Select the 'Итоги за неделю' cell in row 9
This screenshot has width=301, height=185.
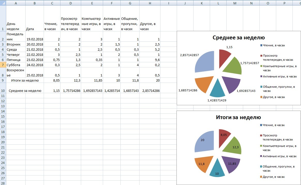click(25, 80)
